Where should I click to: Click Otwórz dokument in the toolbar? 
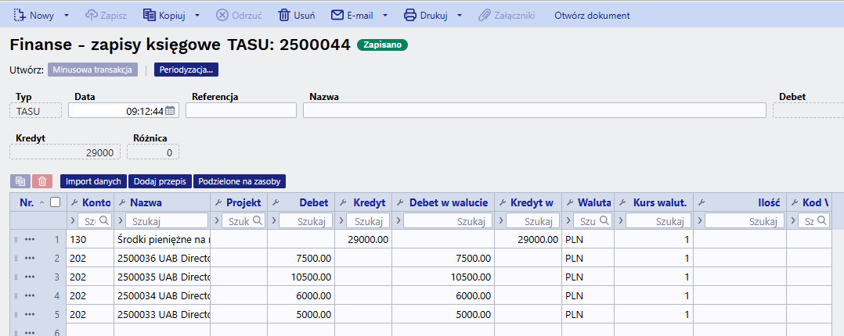[592, 16]
